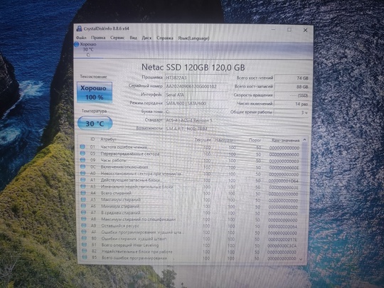Click the Порог column header
The image size is (384, 288).
[255, 140]
